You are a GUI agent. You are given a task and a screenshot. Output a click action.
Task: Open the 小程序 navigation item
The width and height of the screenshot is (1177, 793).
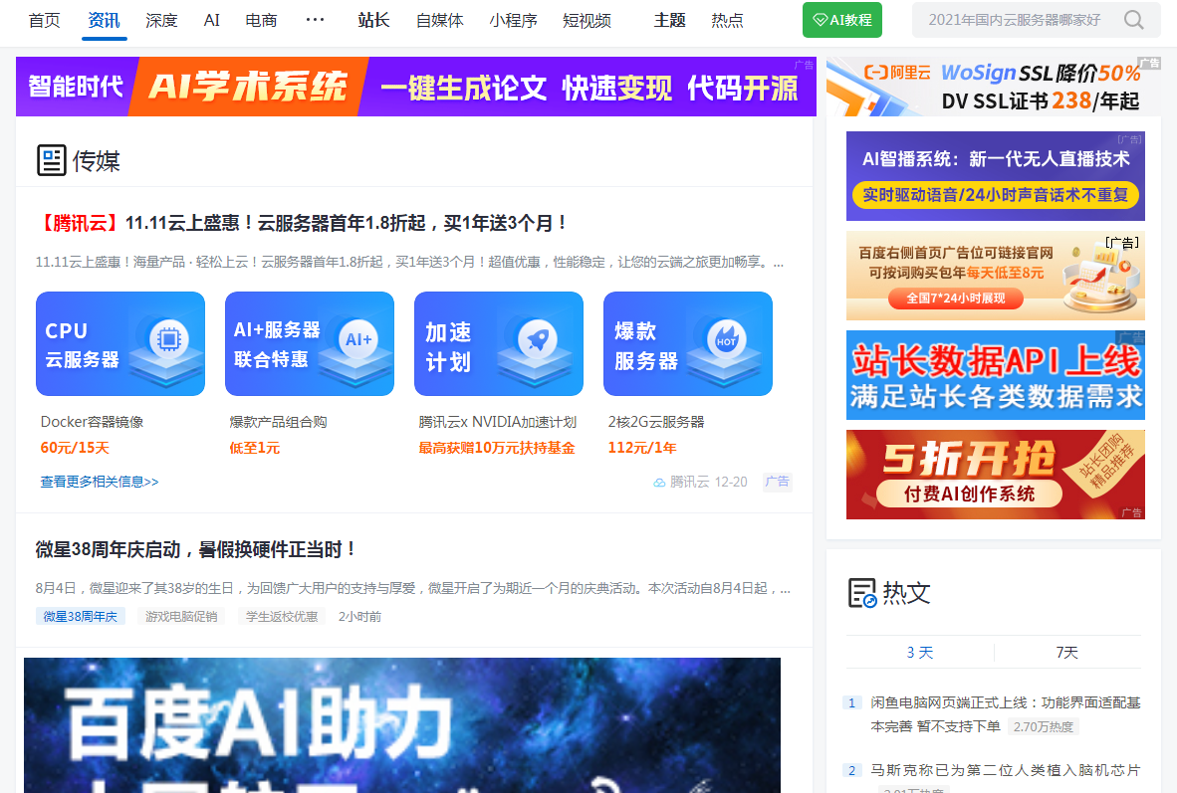coord(514,20)
